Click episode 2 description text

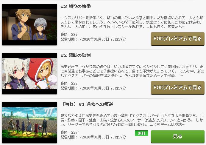pyautogui.click(x=132, y=71)
